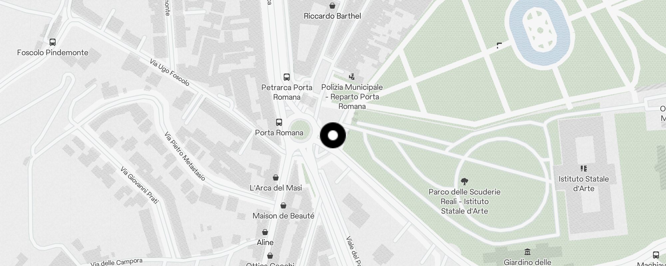Click the Parco delle Scuderie Reali tree icon

tap(464, 182)
